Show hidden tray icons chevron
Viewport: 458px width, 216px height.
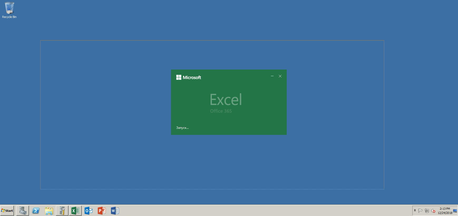click(415, 210)
